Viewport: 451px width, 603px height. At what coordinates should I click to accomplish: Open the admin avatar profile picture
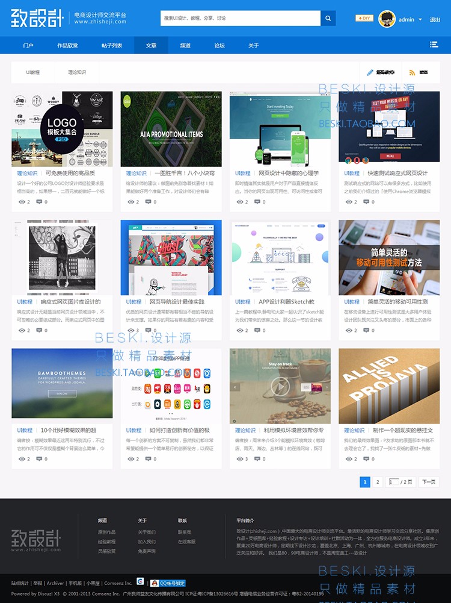click(387, 19)
